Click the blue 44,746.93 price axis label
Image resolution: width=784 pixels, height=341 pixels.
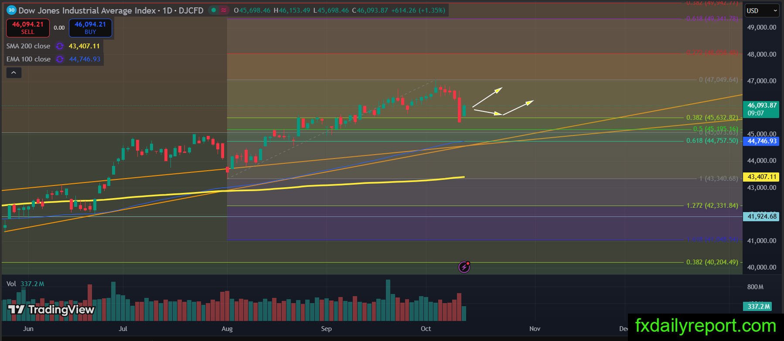pos(761,141)
